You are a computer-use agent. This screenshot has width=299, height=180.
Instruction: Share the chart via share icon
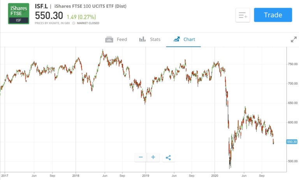[x=168, y=157]
